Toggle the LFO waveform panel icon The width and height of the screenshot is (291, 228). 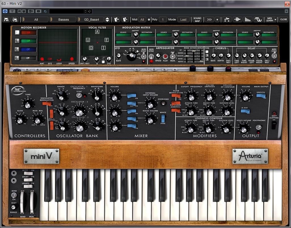(x=258, y=20)
